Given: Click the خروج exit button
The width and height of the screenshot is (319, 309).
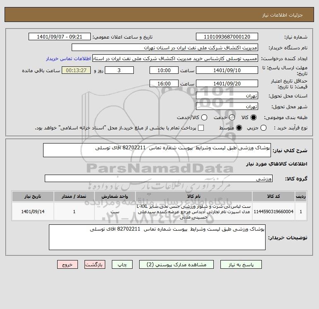Looking at the screenshot, I should click(x=68, y=264).
